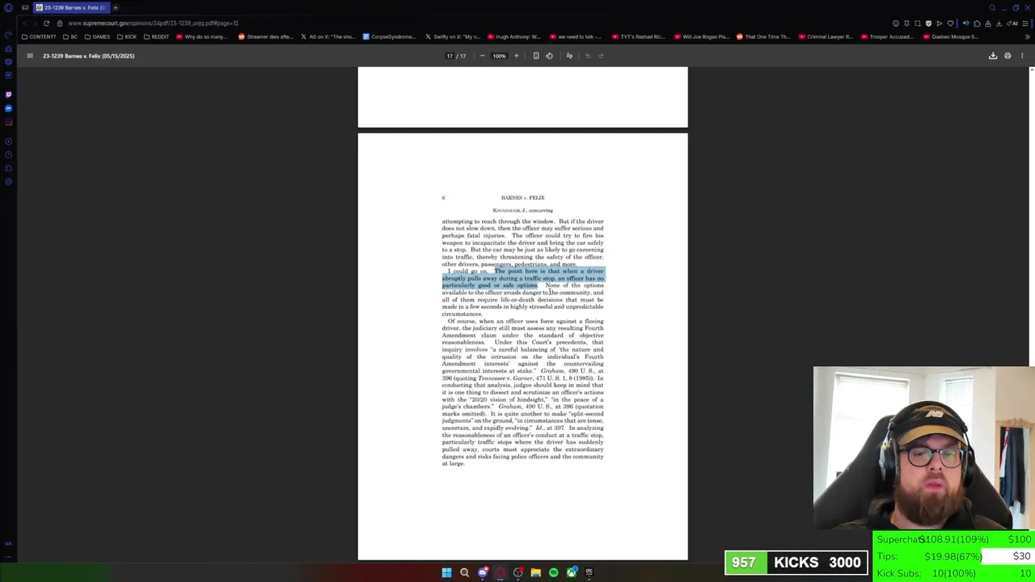The image size is (1035, 582).
Task: Open 'That One Time Th...' bookmark
Action: tap(763, 36)
